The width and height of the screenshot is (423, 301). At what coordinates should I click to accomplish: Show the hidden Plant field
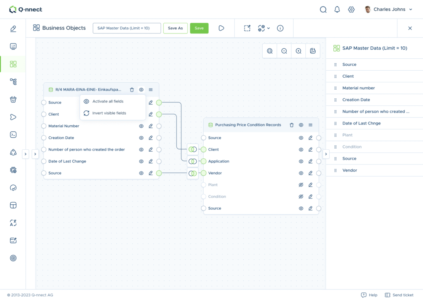point(301,185)
